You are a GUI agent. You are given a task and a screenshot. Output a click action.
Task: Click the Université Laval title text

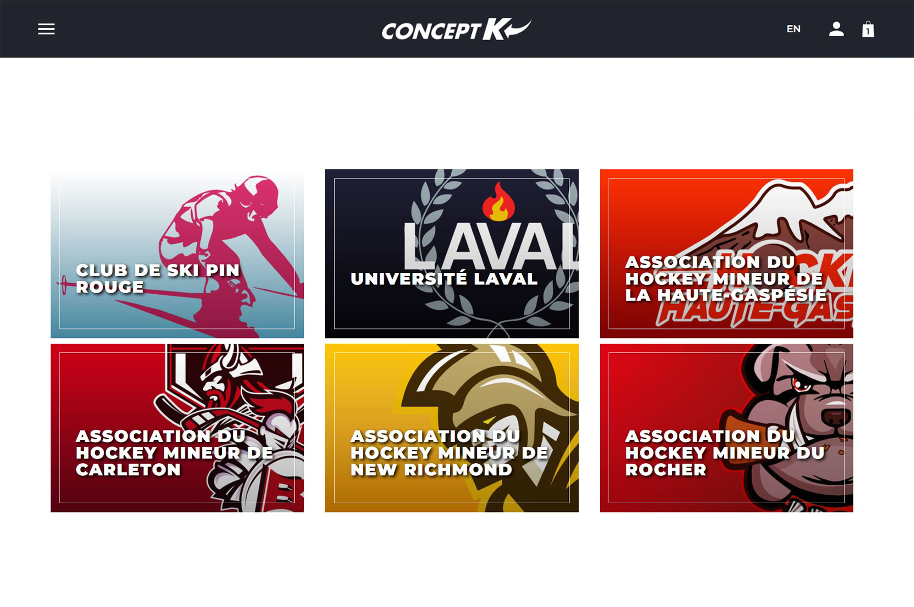444,279
